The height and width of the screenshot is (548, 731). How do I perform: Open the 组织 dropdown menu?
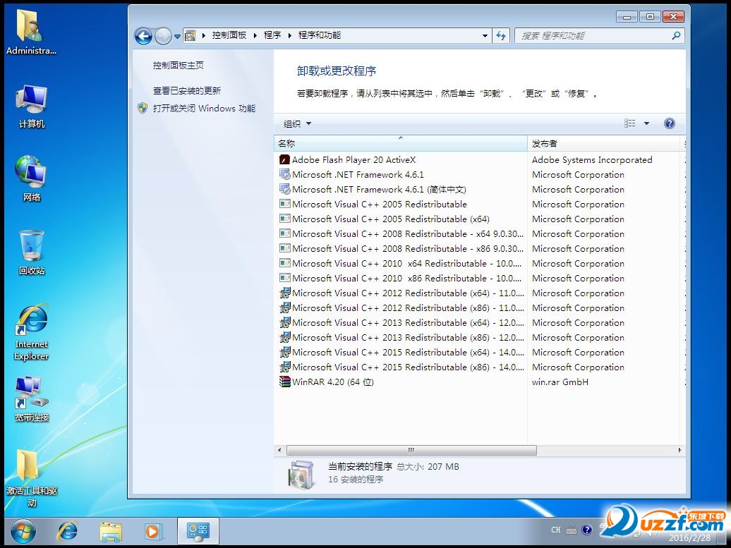298,123
